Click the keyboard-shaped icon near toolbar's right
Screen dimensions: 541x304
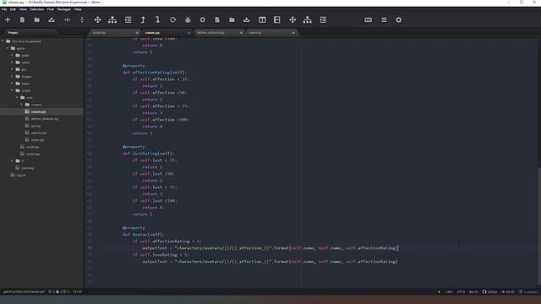(x=369, y=20)
